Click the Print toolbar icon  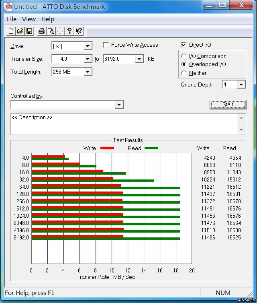click(42, 31)
